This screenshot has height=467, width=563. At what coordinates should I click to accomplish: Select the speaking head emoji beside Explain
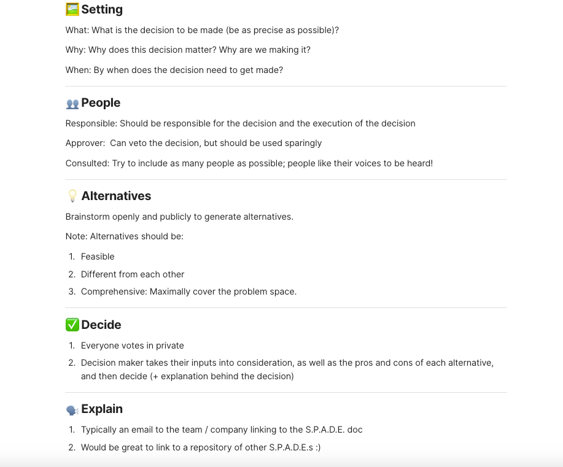click(72, 410)
